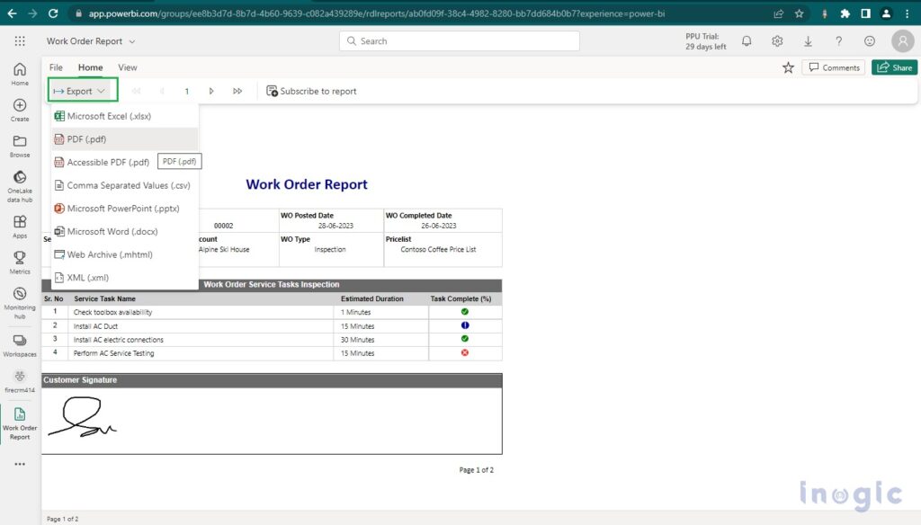Open Create in left sidebar
921x525 pixels.
click(20, 110)
